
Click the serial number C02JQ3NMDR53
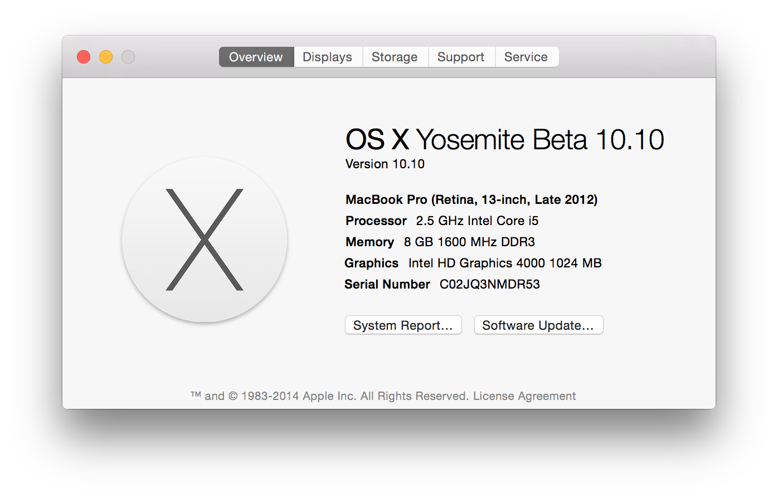click(x=490, y=284)
